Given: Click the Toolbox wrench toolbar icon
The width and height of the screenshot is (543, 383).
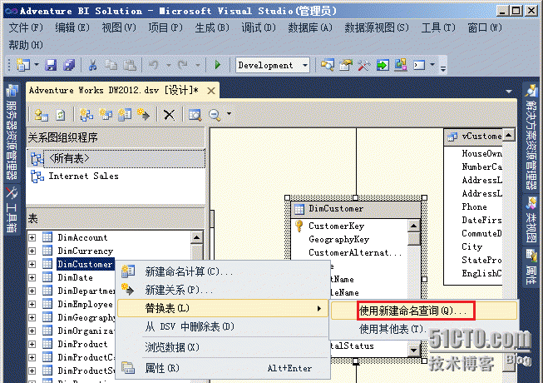Looking at the screenshot, I should (364, 65).
